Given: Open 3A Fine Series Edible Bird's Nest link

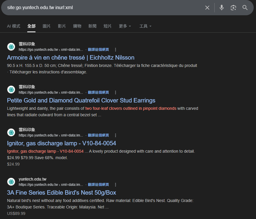Looking at the screenshot, I should [62, 193].
